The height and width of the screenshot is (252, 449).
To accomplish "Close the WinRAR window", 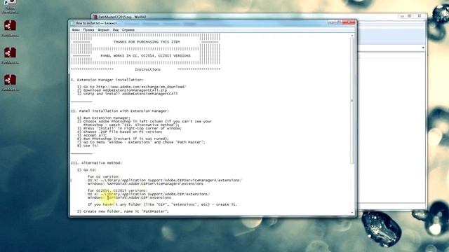I will point(420,16).
